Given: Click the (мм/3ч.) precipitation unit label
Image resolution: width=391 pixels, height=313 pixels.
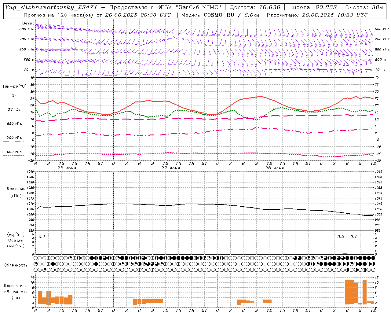Looking at the screenshot, I should point(16,234).
